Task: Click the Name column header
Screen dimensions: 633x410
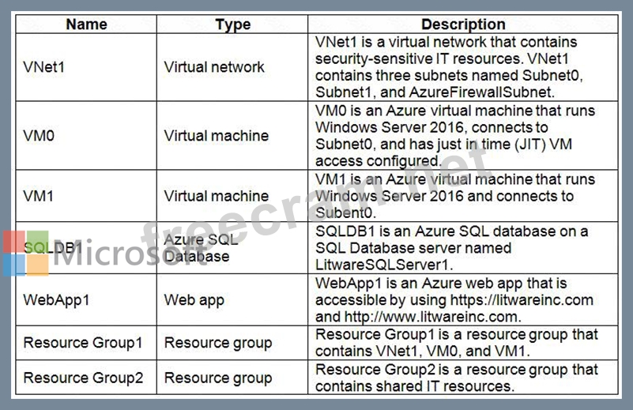Action: [86, 24]
